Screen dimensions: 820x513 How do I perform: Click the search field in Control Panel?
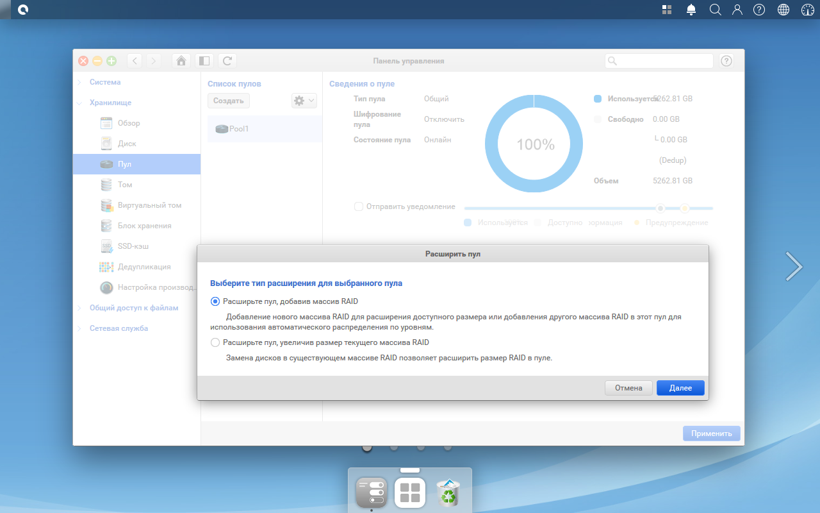coord(659,61)
